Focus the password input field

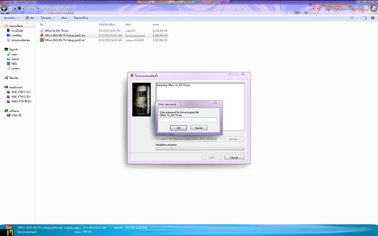[x=188, y=119]
